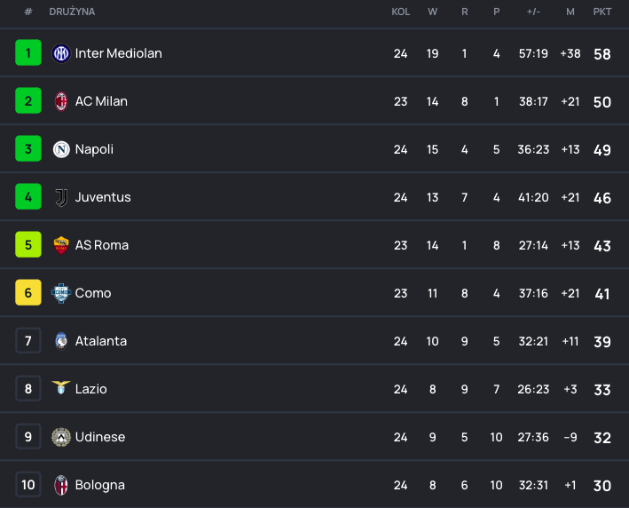Click the DRUŻYNA column header

coord(72,12)
